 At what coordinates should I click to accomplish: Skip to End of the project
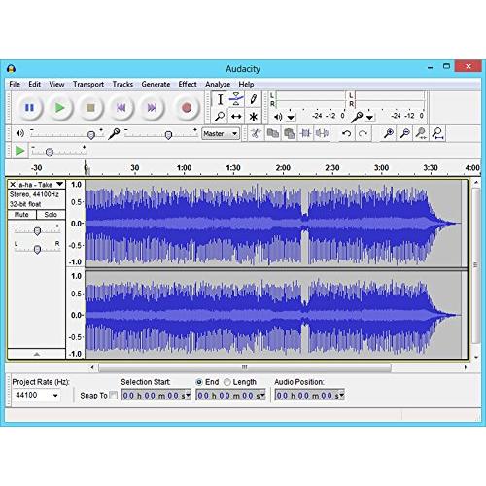[x=152, y=108]
